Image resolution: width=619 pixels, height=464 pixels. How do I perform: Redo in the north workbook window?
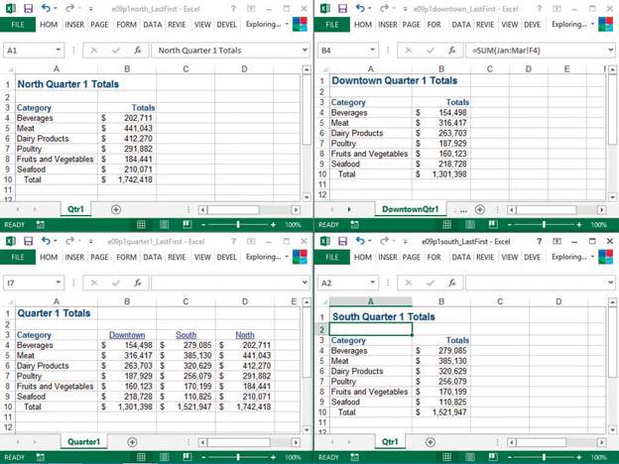point(69,8)
